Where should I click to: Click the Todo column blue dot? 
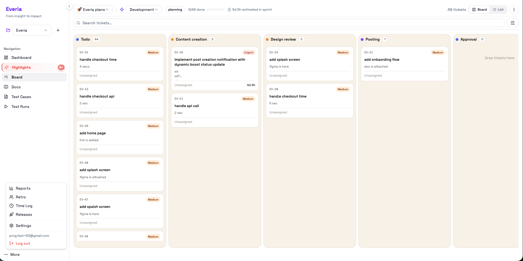[x=77, y=40]
